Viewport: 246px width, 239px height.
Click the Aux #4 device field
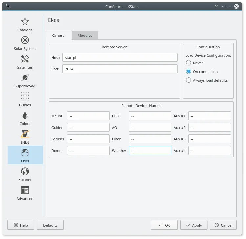210,151
